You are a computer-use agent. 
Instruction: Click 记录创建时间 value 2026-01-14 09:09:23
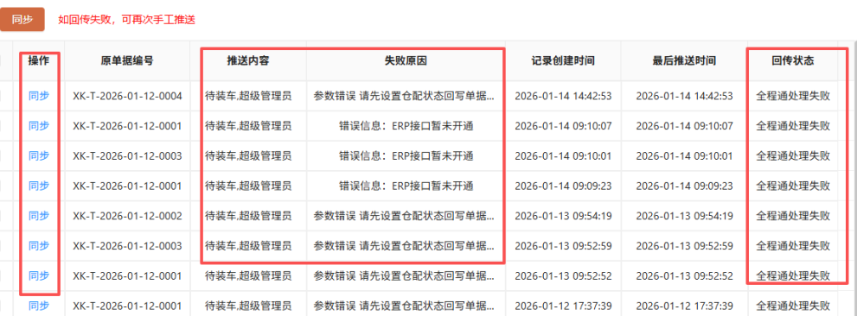point(563,186)
